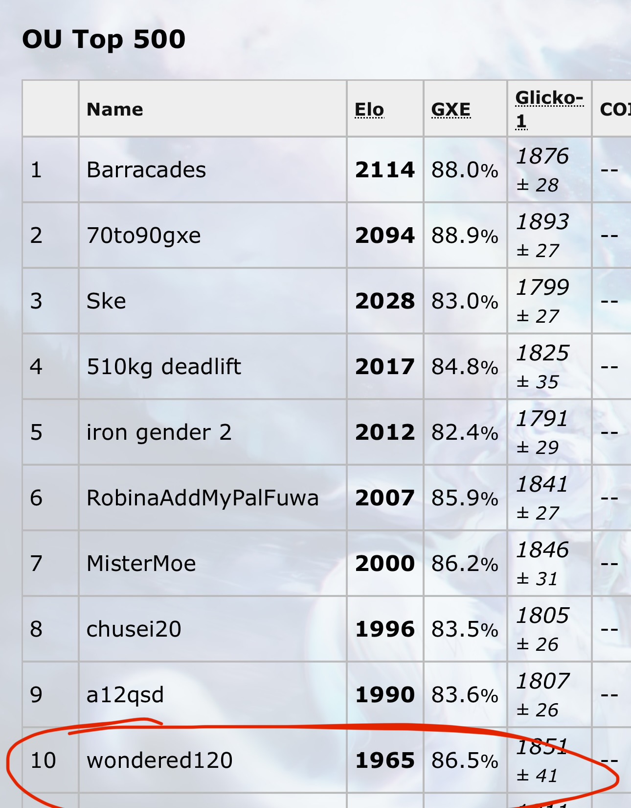Click the Elo column header
The image size is (631, 808).
click(x=369, y=110)
